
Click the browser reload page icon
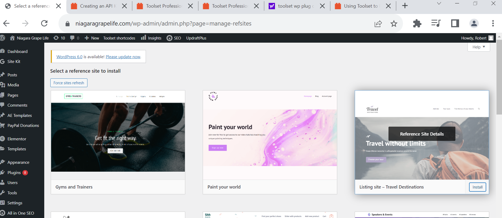pos(44,23)
